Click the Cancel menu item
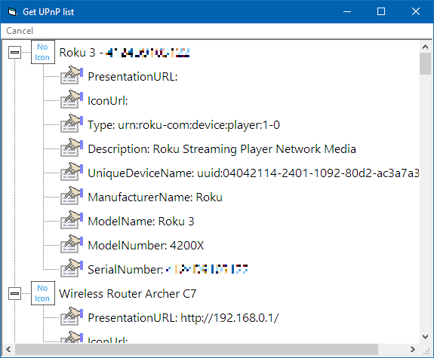 20,31
